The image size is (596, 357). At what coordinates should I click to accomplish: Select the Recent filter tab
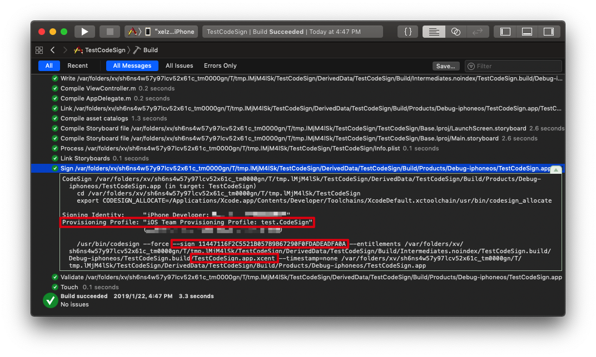click(x=77, y=66)
